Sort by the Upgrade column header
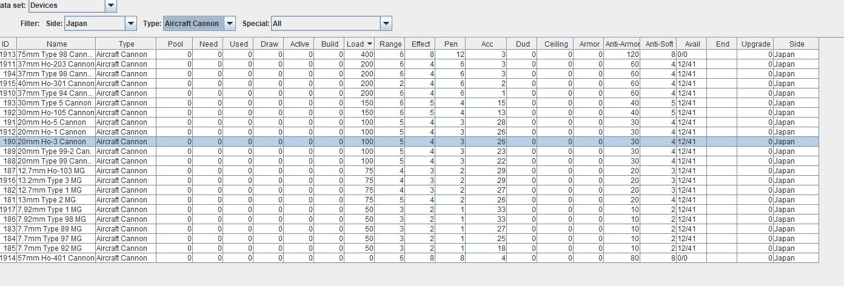 coord(755,44)
